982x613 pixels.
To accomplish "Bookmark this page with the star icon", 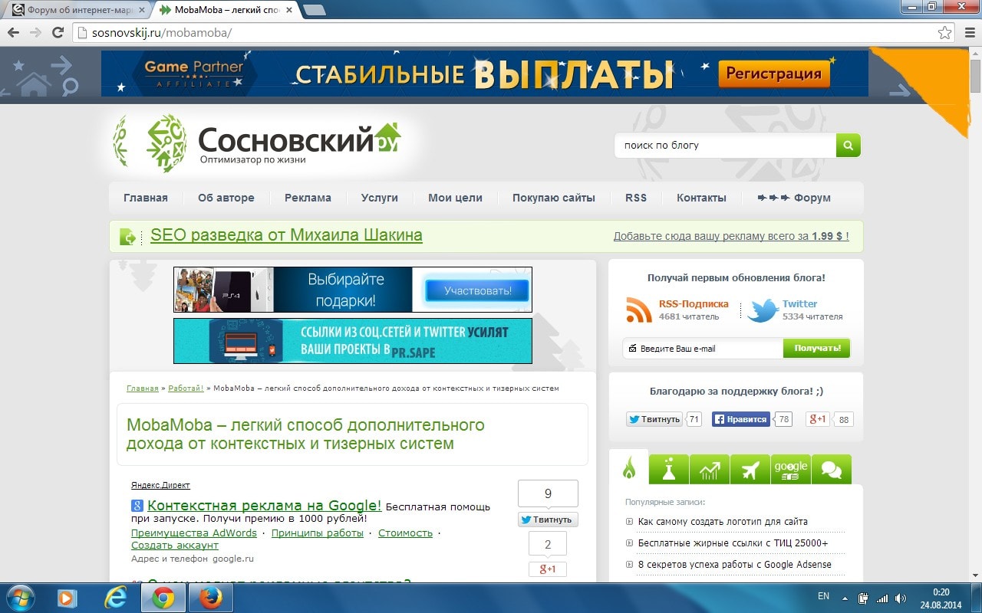I will (944, 33).
